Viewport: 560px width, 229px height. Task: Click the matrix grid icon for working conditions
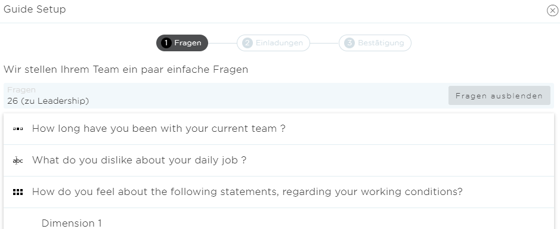18,192
